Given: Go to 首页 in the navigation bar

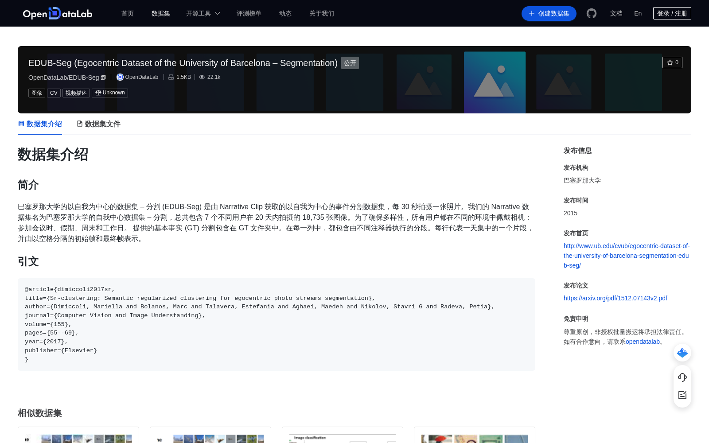Looking at the screenshot, I should tap(128, 13).
